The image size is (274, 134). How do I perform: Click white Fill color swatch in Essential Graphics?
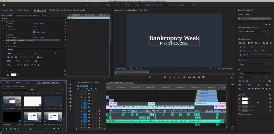(x=245, y=99)
